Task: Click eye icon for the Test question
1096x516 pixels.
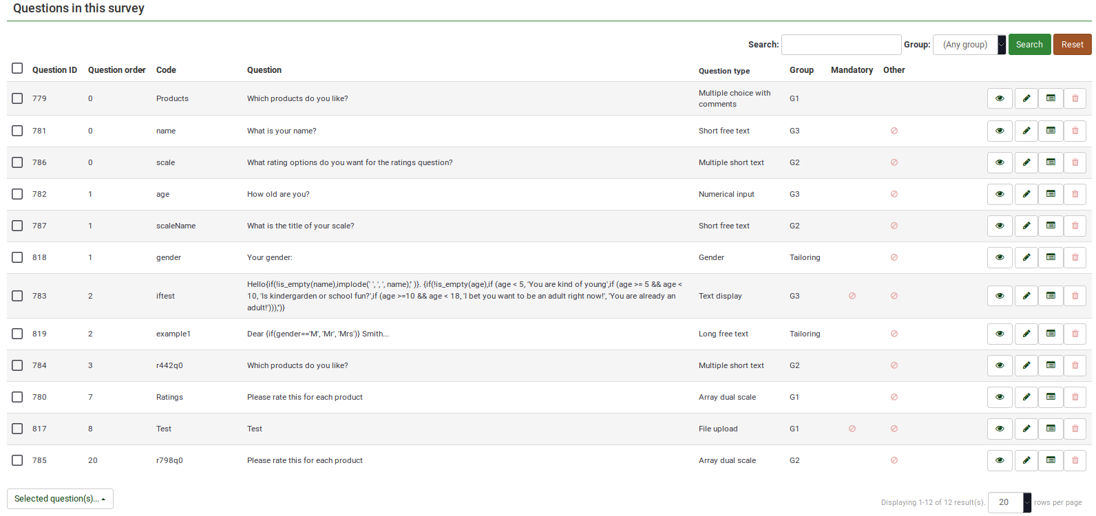Action: 1000,429
